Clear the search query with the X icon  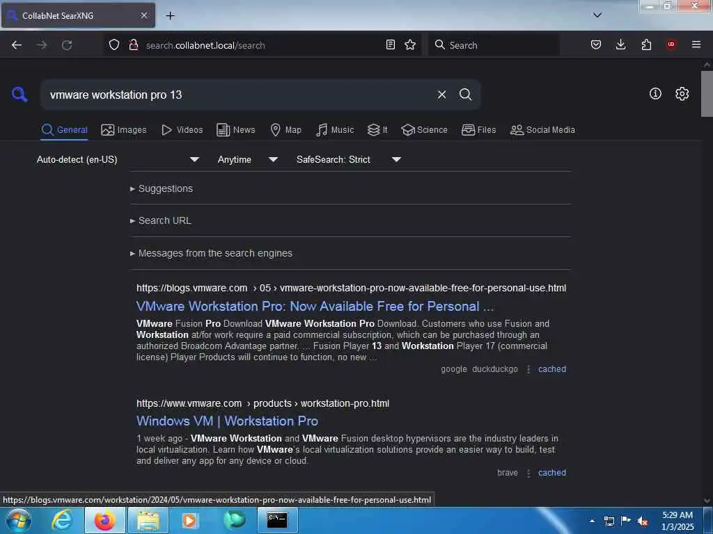[x=441, y=95]
